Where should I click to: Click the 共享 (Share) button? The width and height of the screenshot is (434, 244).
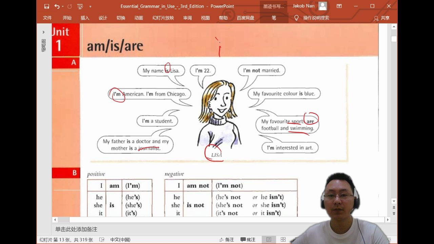pos(382,18)
